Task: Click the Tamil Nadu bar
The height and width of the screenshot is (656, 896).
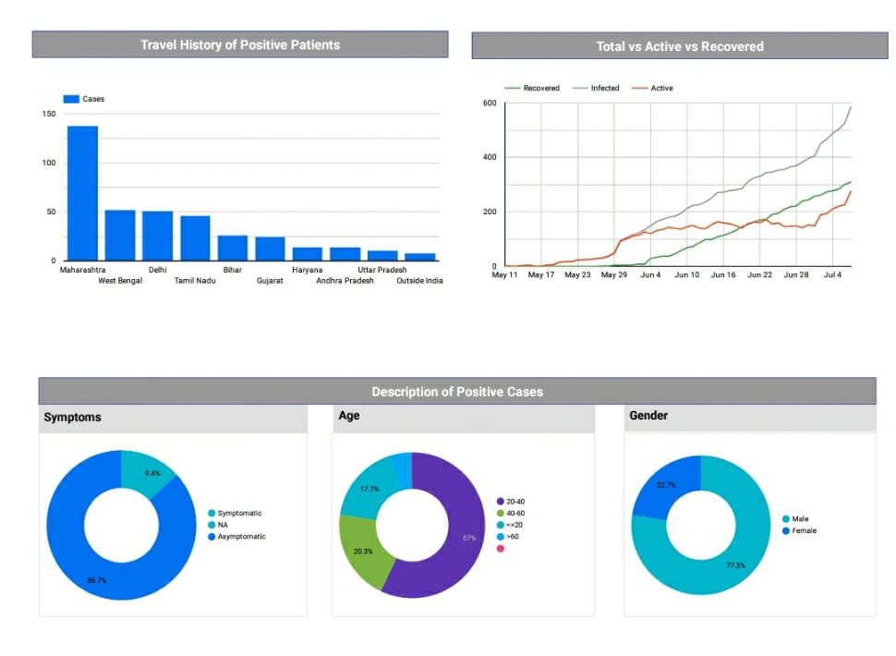Action: click(x=196, y=238)
